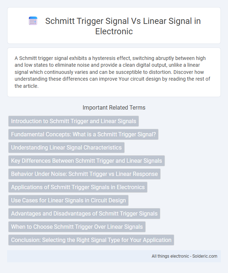Open Introduction to Schmitt Trigger and Linear Signals
Viewport: 228px width, 273px height.
(73, 121)
